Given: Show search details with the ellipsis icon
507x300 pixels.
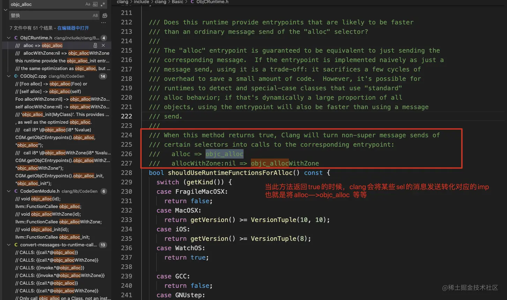Looking at the screenshot, I should click(x=103, y=23).
